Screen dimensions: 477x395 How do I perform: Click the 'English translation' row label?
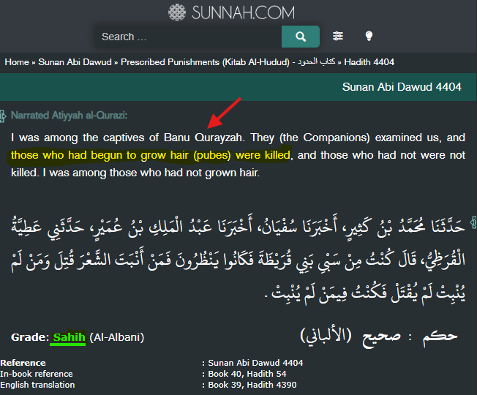tap(37, 385)
